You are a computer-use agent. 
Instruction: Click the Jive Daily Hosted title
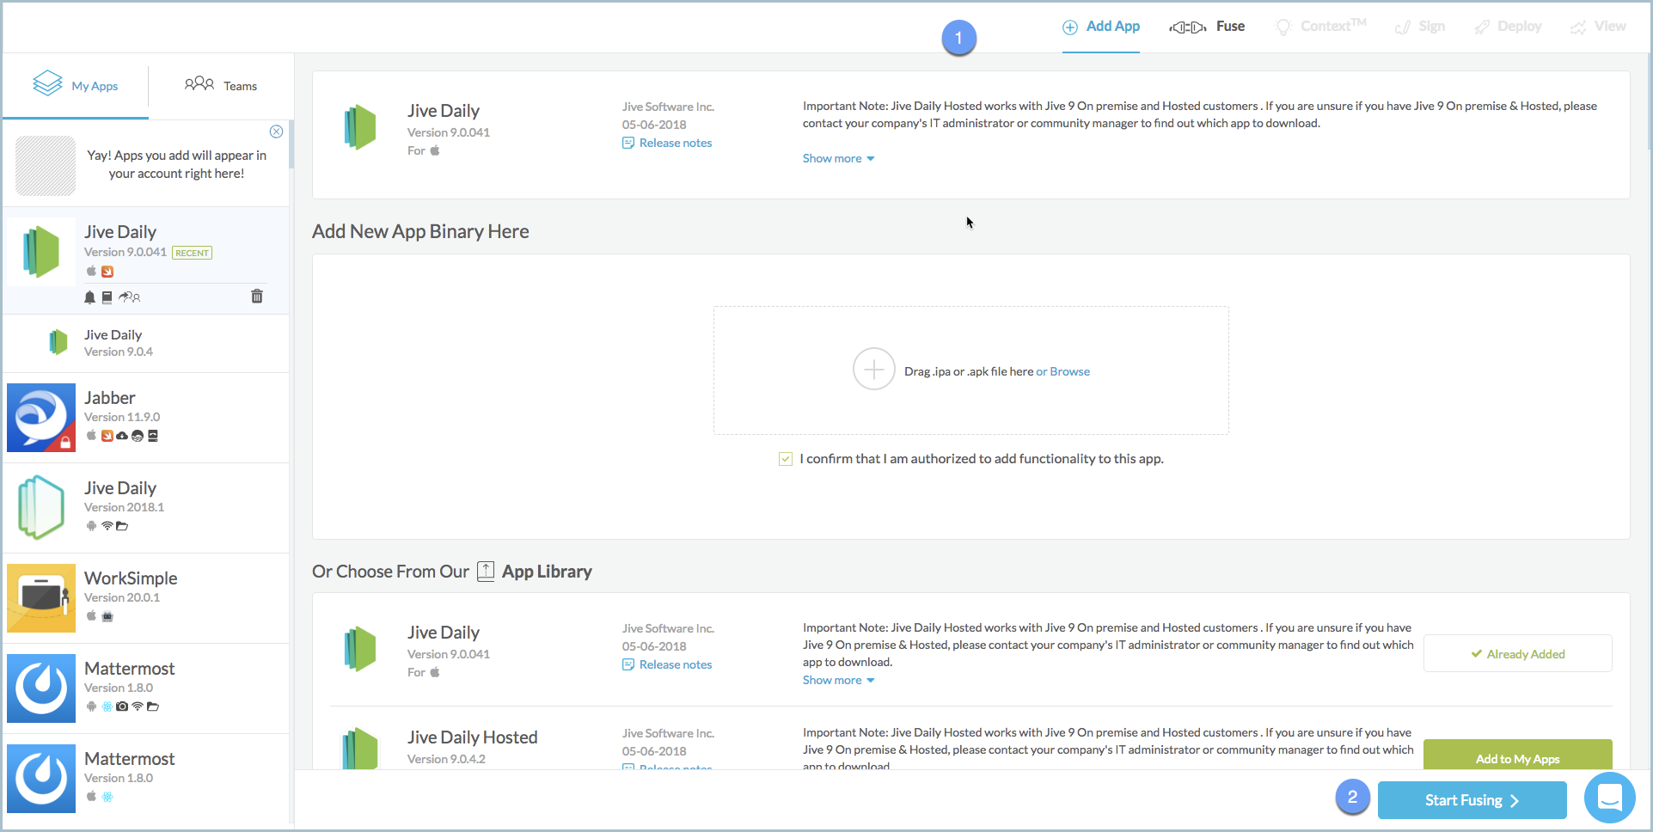click(x=473, y=737)
